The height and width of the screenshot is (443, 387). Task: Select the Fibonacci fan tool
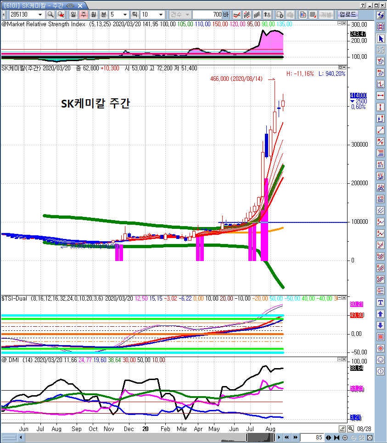381,176
